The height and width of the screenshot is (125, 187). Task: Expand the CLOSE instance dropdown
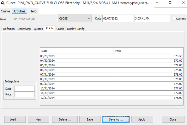pyautogui.click(x=75, y=18)
